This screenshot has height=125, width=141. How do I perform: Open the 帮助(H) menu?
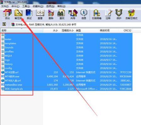point(61,6)
